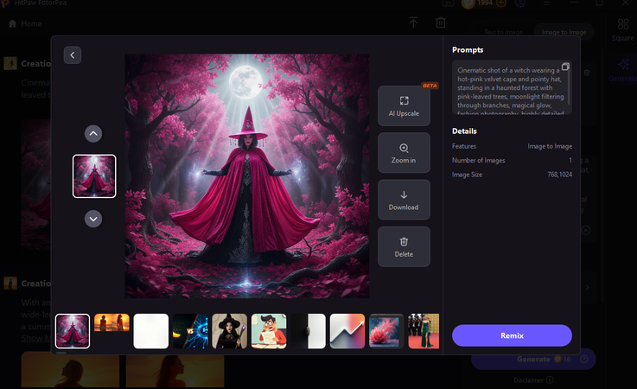Click the Generate button behind the dialog
This screenshot has height=389, width=637.
click(x=533, y=360)
